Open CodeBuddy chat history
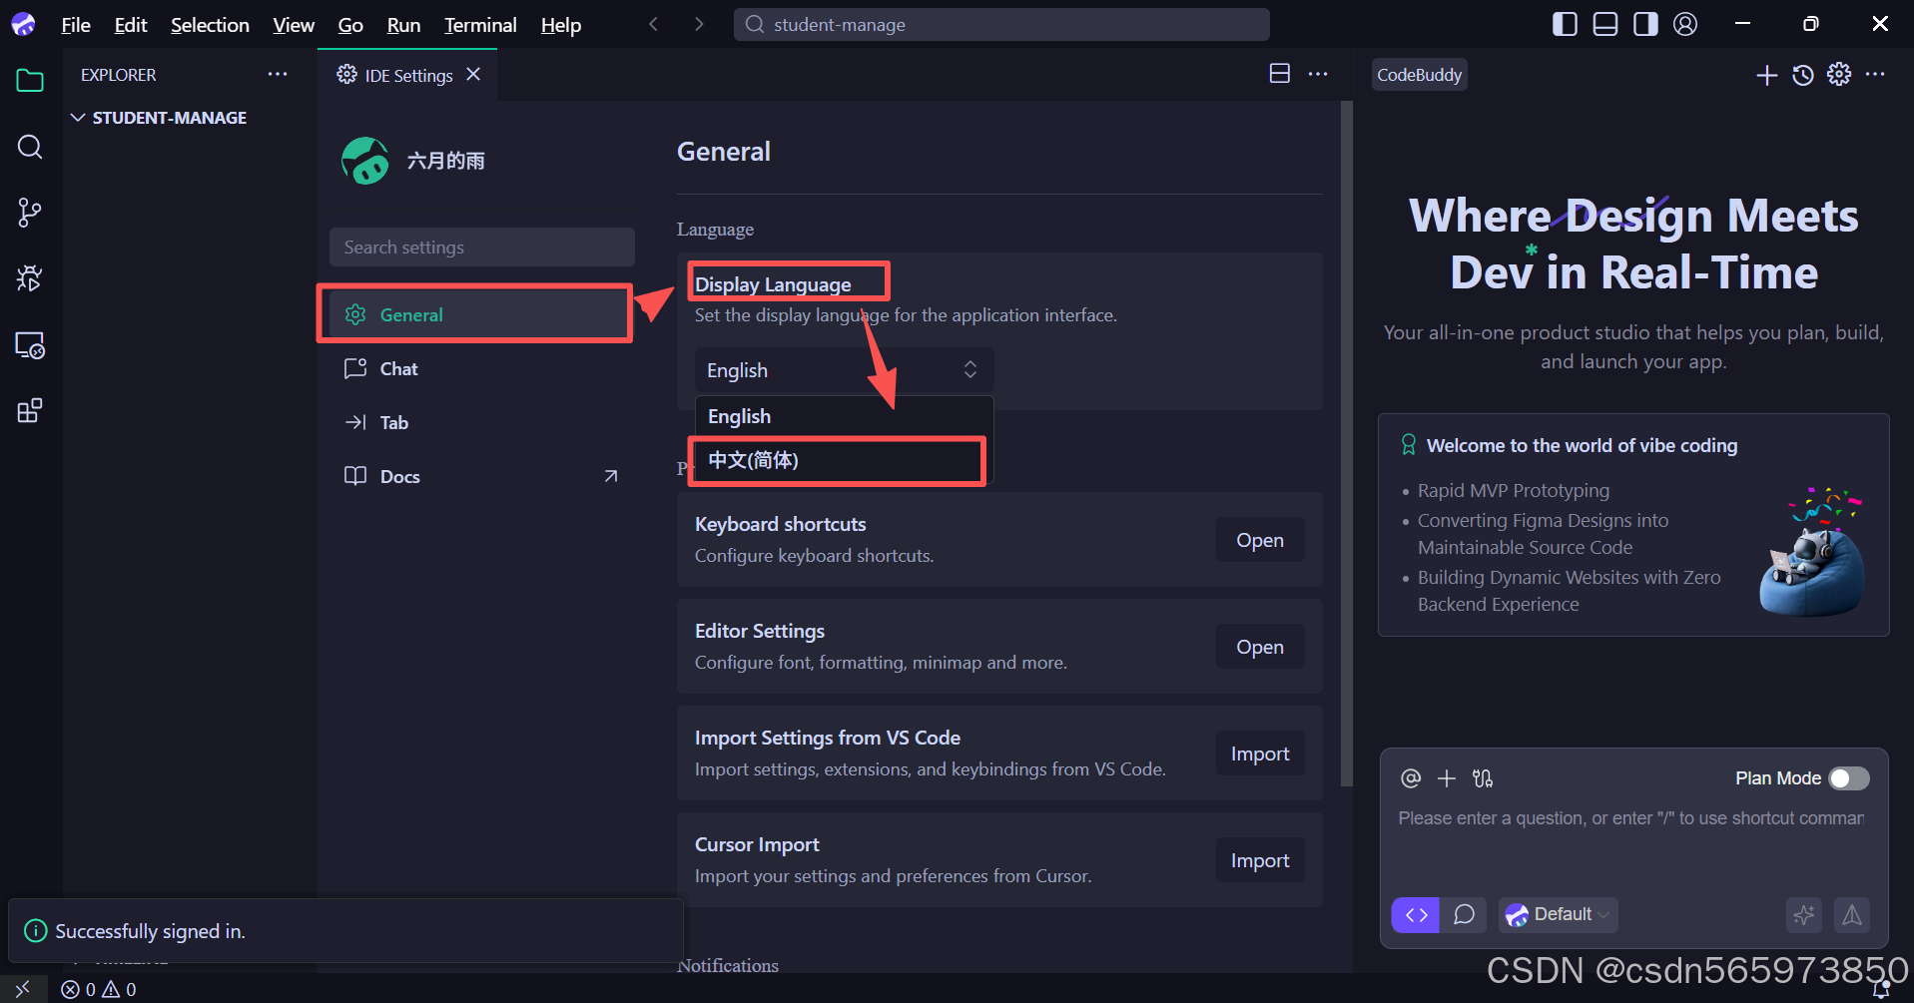Viewport: 1914px width, 1003px height. coord(1803,75)
